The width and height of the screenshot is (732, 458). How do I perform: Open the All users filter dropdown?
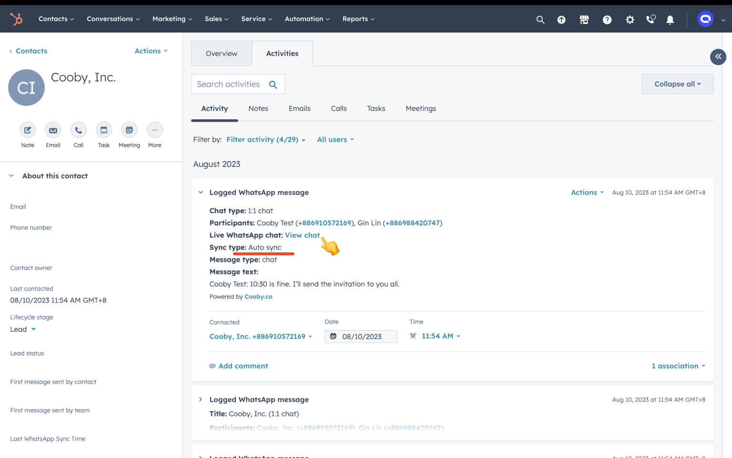click(x=335, y=140)
